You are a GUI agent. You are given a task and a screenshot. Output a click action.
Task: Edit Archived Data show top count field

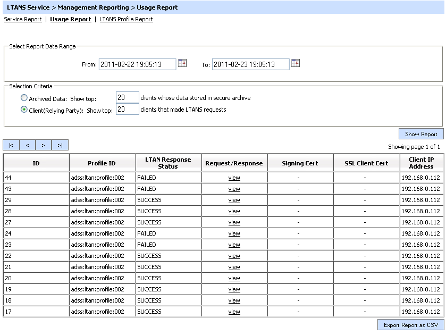127,98
